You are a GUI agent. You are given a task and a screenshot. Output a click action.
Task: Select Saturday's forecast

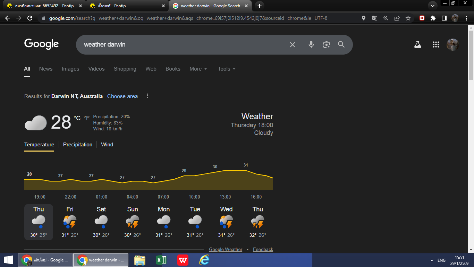[101, 222]
